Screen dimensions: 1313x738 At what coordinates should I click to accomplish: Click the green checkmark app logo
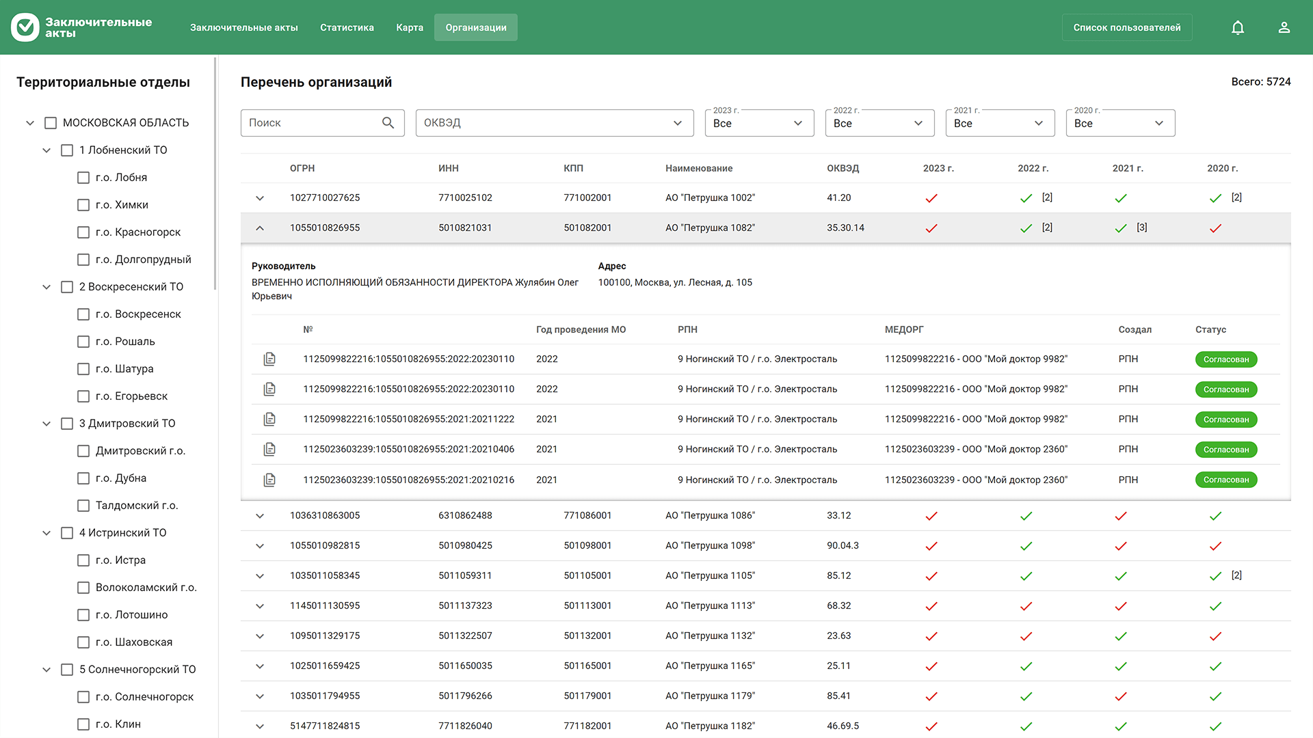pos(25,27)
